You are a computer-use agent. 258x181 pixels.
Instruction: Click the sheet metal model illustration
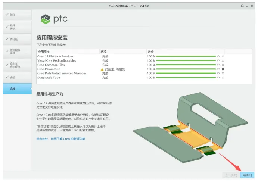click(190, 128)
